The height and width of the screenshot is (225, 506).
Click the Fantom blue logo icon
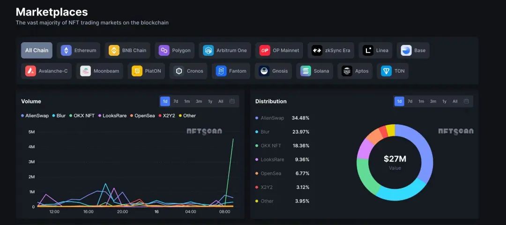(x=221, y=71)
